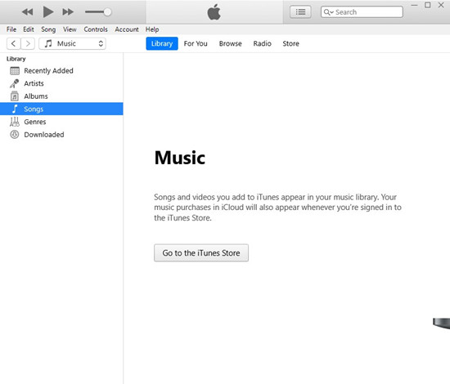Screen dimensions: 450x384
Task: Select Albums in the sidebar
Action: coord(61,96)
